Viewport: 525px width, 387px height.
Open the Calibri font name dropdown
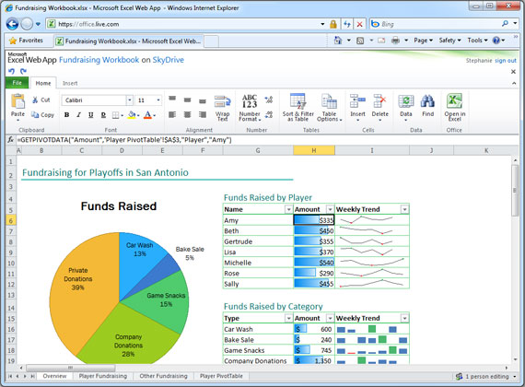click(x=129, y=100)
